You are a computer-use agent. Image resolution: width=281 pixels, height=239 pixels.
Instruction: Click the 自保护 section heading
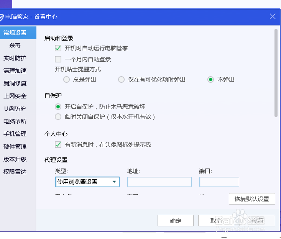(x=53, y=95)
